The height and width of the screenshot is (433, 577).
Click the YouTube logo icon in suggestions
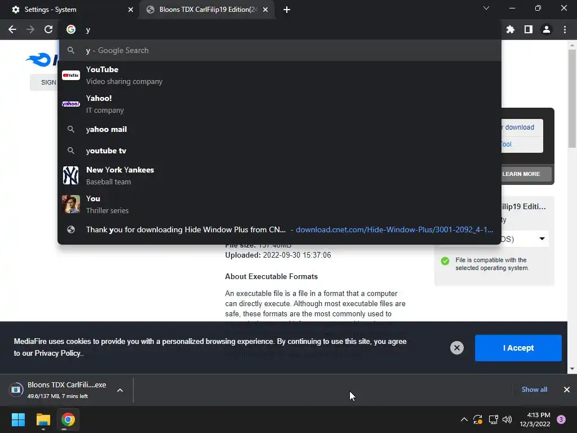71,75
